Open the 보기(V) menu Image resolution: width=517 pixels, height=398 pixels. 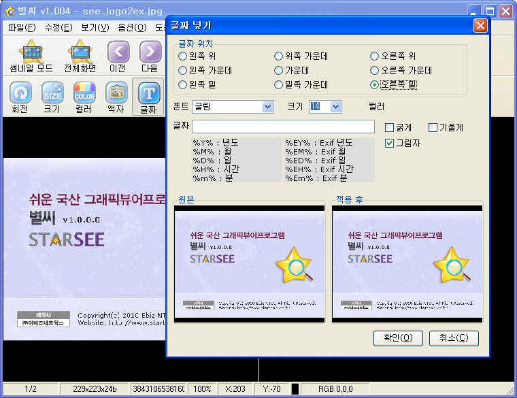95,28
